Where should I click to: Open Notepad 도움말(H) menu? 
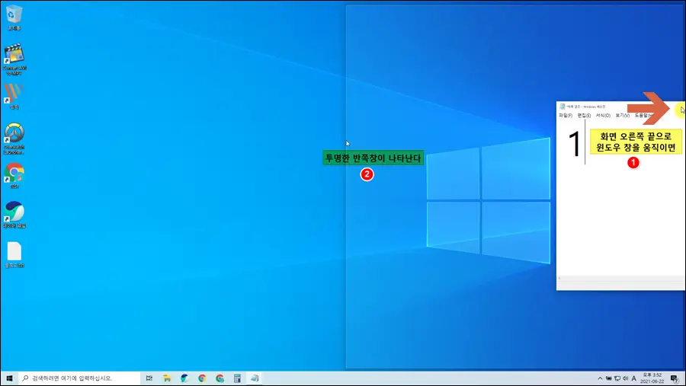pyautogui.click(x=643, y=116)
